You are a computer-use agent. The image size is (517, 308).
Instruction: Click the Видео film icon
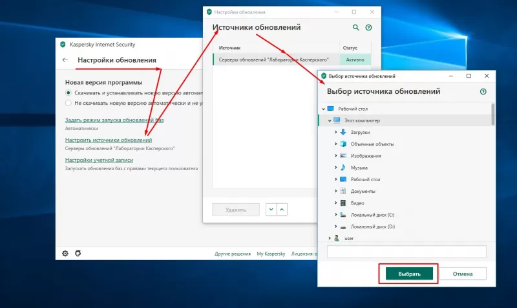pyautogui.click(x=343, y=203)
